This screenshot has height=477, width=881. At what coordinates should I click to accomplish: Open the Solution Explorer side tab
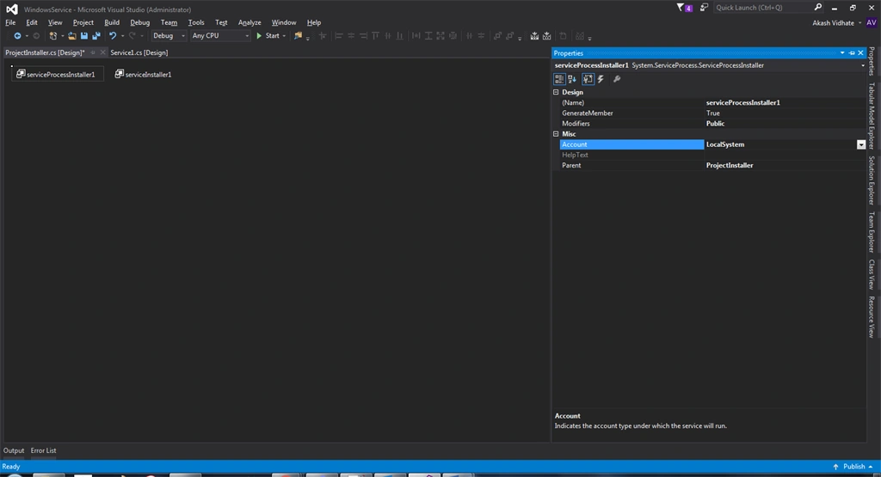coord(872,180)
